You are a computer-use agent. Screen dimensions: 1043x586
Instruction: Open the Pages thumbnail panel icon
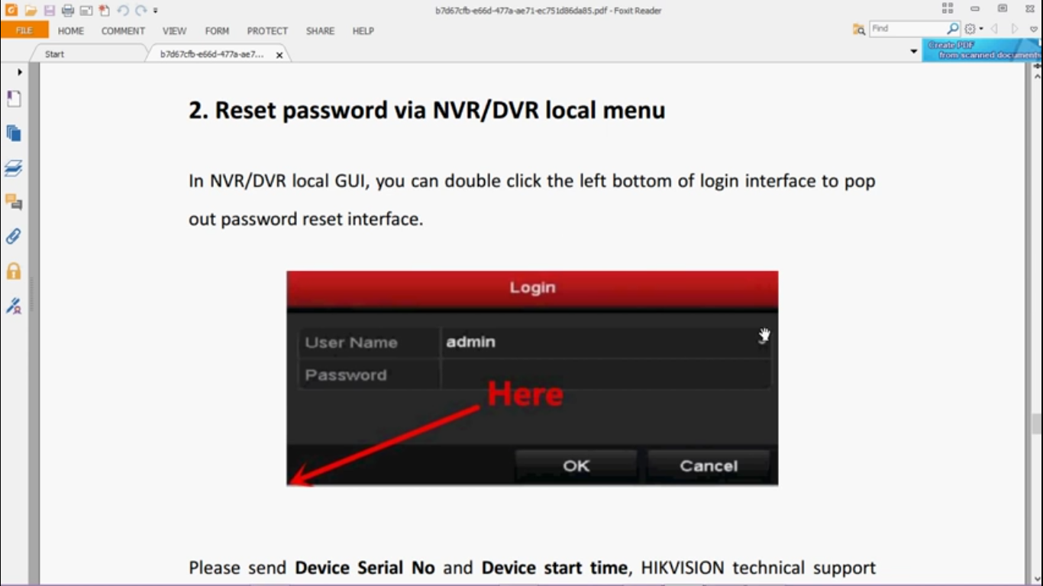tap(14, 134)
